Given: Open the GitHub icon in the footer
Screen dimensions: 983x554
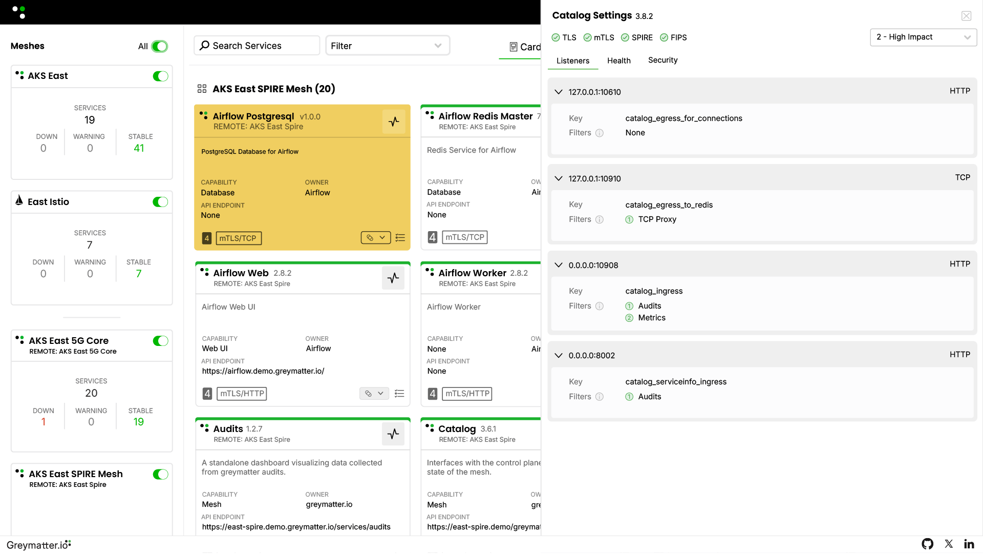Looking at the screenshot, I should click(928, 544).
